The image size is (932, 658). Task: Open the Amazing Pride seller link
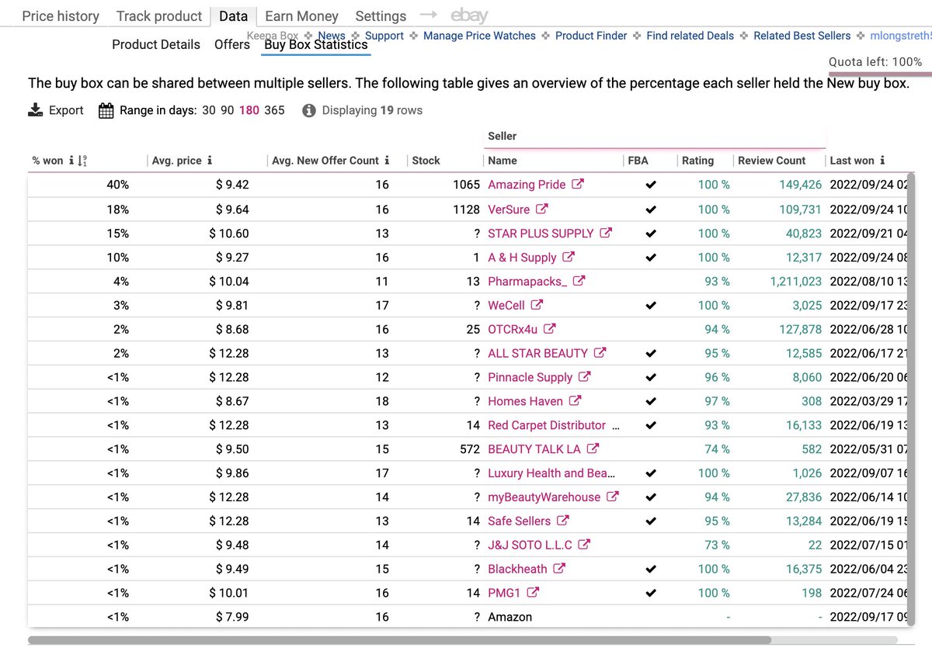[527, 185]
